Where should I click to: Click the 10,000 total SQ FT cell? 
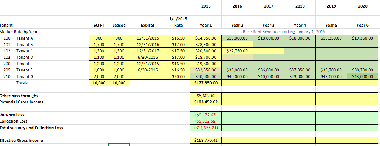coord(99,83)
